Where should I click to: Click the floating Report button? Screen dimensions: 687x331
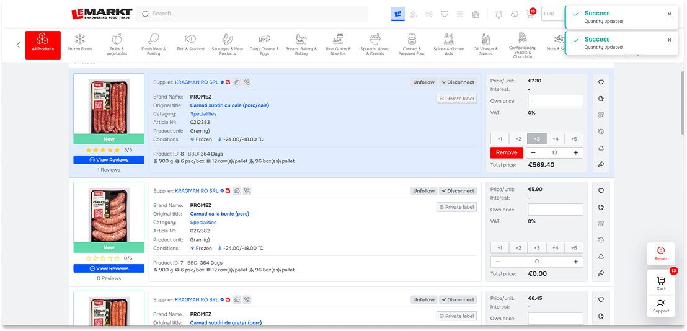pos(661,253)
